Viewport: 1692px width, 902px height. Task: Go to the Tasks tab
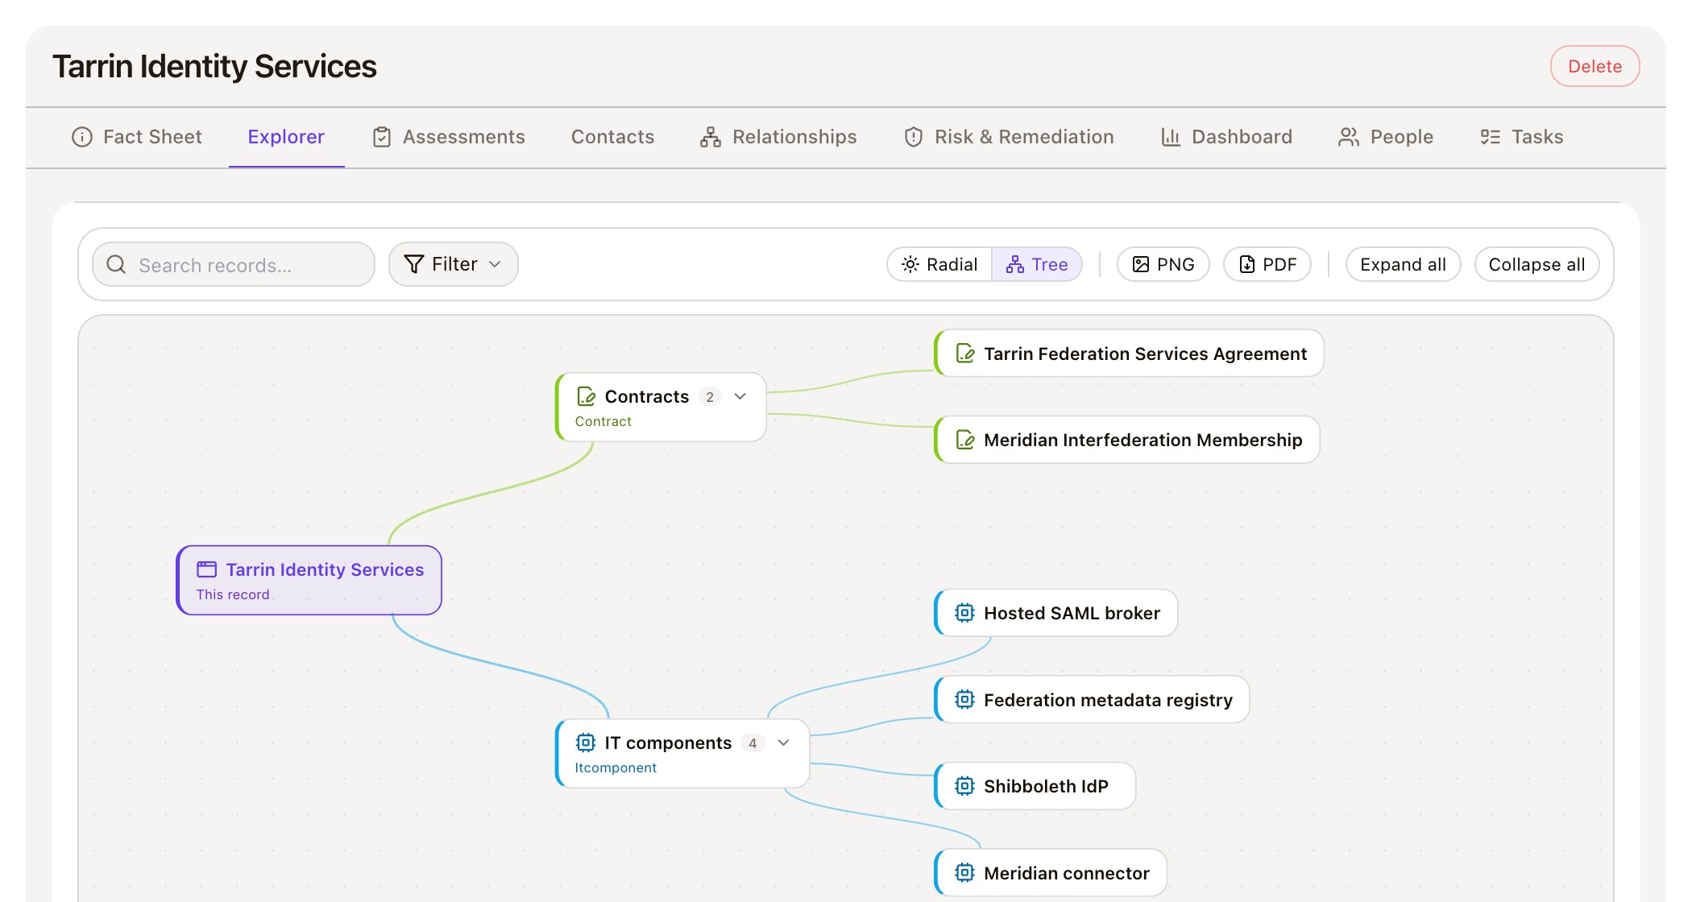[1522, 137]
